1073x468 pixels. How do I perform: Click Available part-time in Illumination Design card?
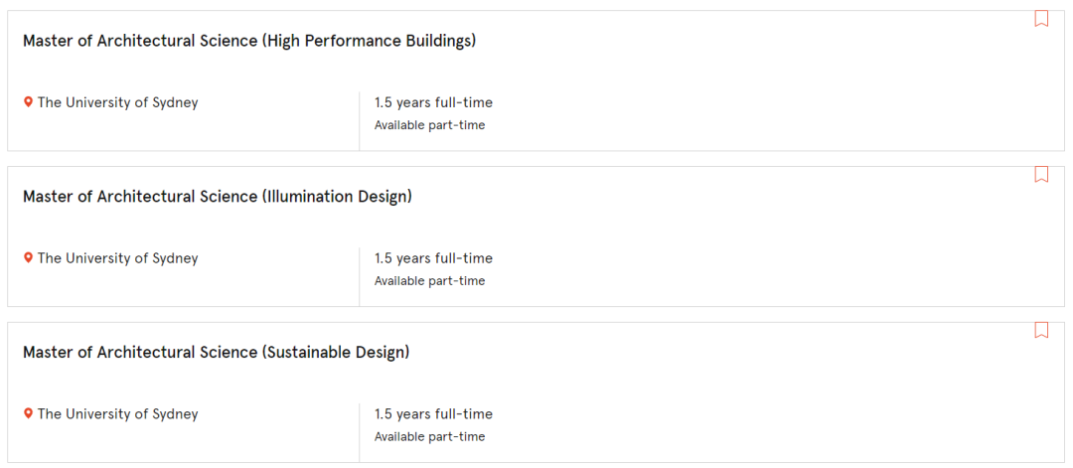coord(429,281)
